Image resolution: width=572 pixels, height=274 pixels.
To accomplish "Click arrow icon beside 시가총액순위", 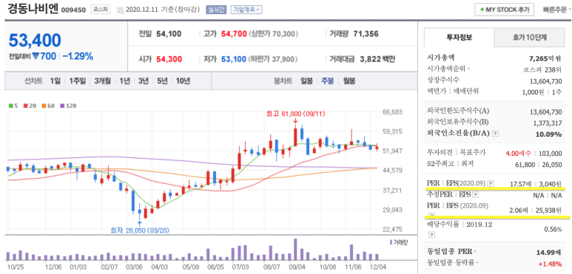I will coord(469,69).
